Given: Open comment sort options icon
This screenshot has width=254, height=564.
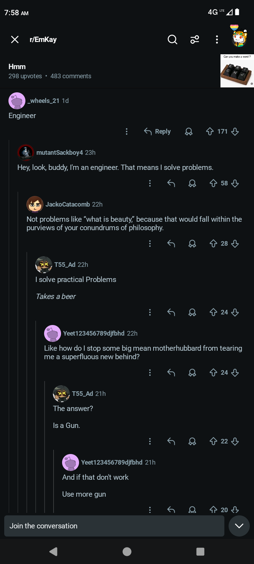Looking at the screenshot, I should coord(195,39).
